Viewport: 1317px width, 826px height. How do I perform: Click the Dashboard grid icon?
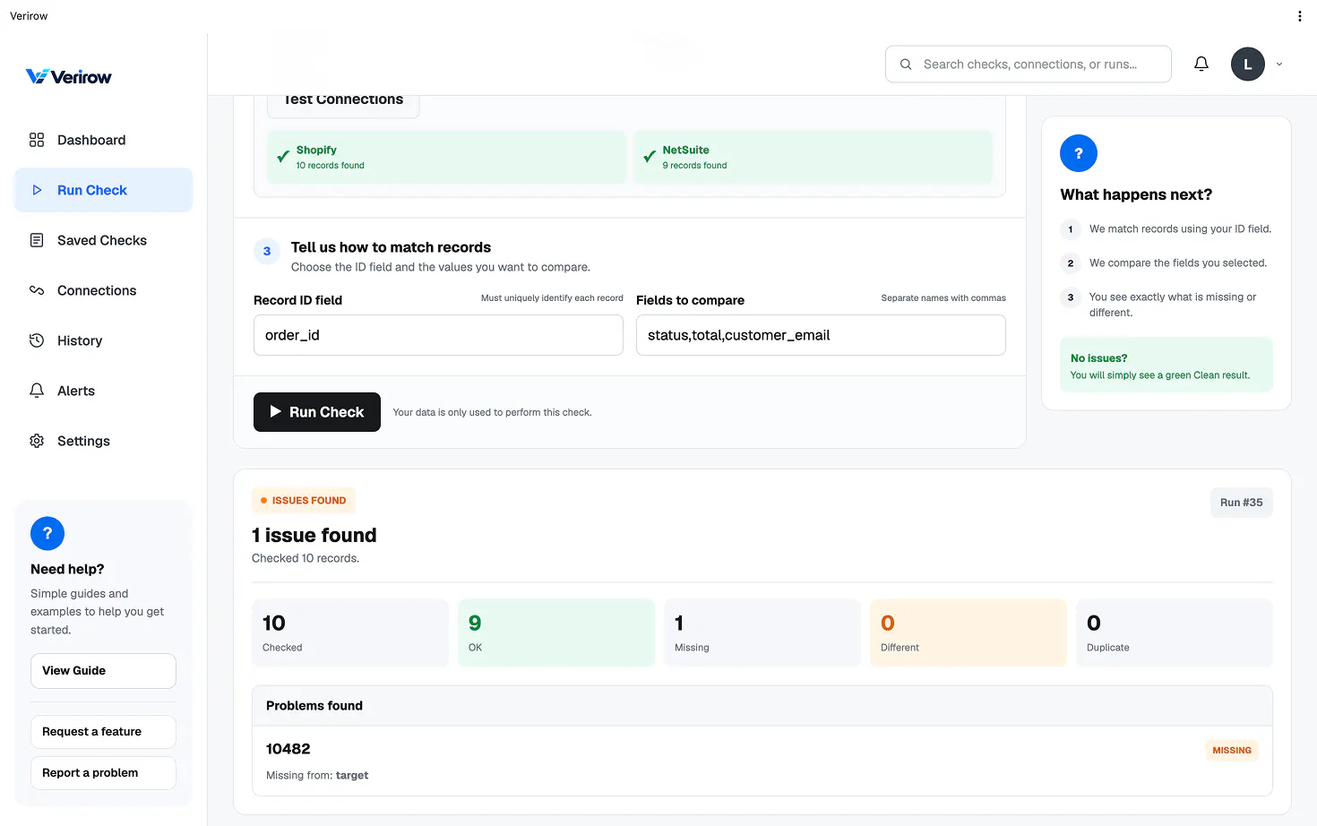click(37, 140)
